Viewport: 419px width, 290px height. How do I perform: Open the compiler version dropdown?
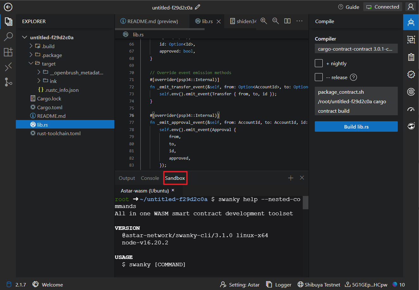click(356, 49)
